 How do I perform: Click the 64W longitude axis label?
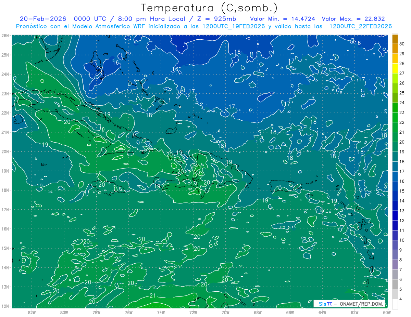coord(322,312)
